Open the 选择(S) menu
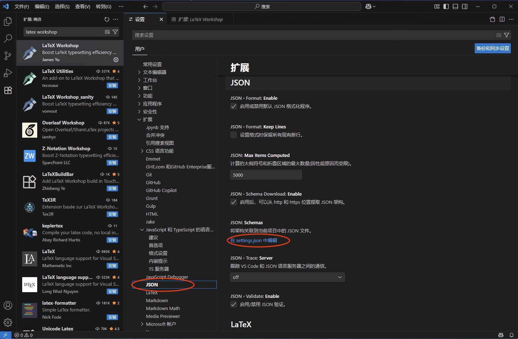The image size is (518, 339). pyautogui.click(x=62, y=6)
